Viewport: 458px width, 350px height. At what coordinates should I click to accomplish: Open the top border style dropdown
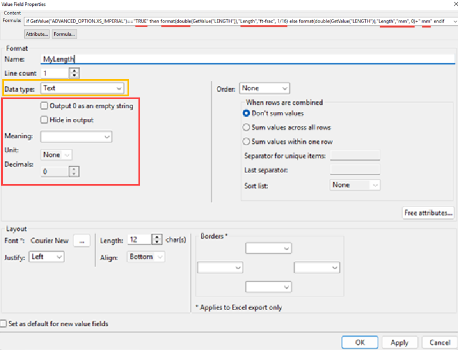click(268, 248)
